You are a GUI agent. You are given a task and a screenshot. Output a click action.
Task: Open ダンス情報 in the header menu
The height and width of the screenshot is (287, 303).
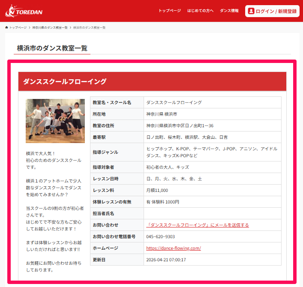click(x=229, y=11)
